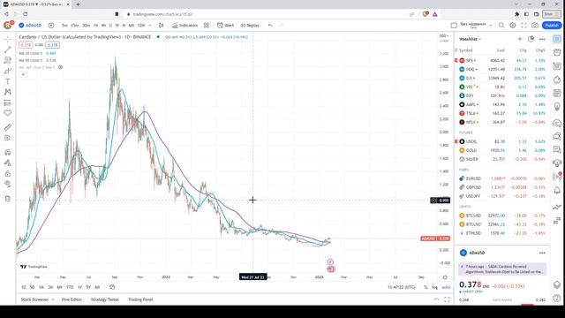Image resolution: width=565 pixels, height=318 pixels.
Task: Start bar Replay mode
Action: [250, 26]
